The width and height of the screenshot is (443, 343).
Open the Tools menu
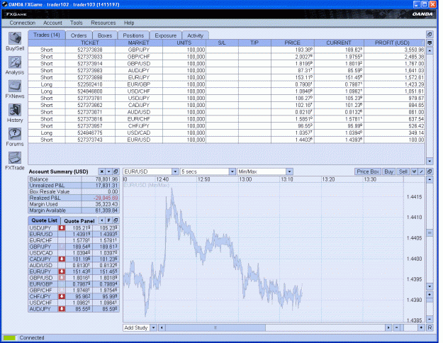click(77, 23)
